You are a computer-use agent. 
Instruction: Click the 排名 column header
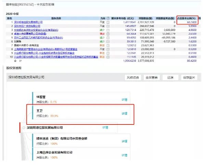10,18
